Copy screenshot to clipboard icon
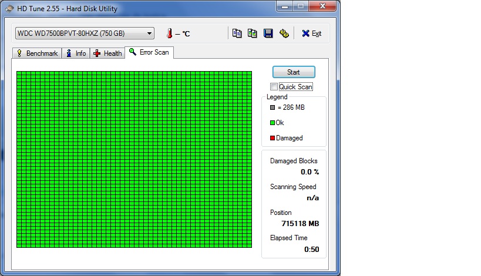The image size is (481, 276). click(x=253, y=33)
